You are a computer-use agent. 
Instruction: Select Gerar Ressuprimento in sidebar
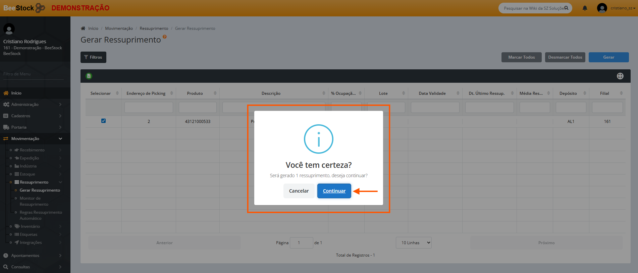[40, 190]
